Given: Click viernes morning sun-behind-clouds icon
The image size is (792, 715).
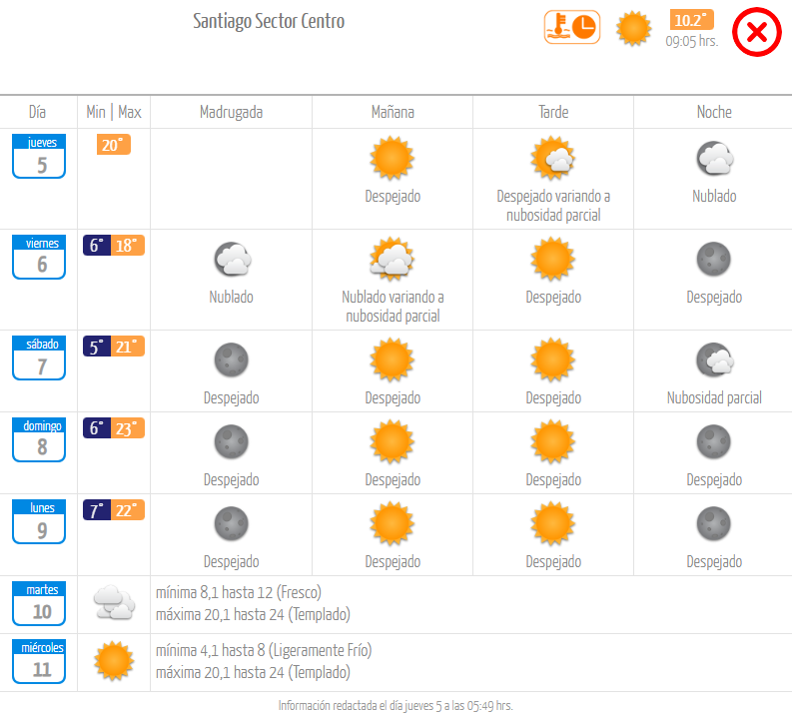Looking at the screenshot, I should point(393,259).
